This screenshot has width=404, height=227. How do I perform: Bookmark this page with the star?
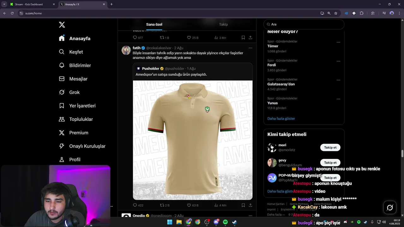[336, 13]
